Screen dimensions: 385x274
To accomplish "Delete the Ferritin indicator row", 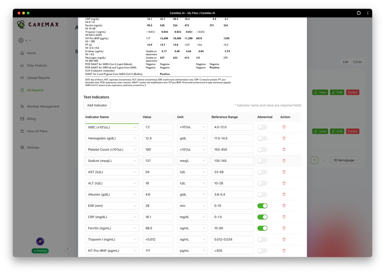I will click(284, 228).
